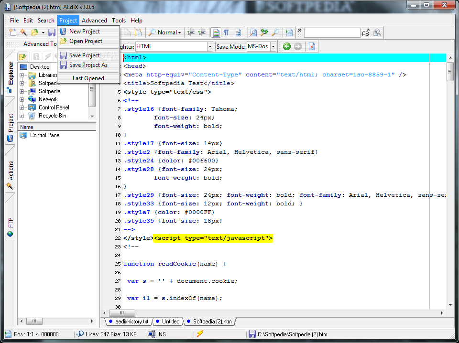
Task: Open the Search menu
Action: [46, 21]
